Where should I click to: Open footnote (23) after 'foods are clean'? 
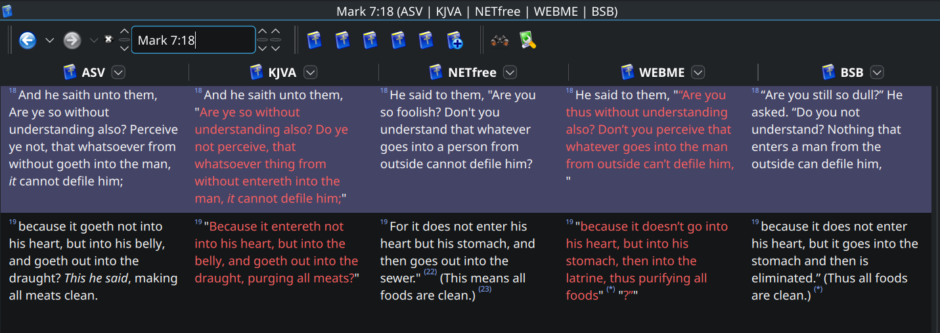pos(485,289)
